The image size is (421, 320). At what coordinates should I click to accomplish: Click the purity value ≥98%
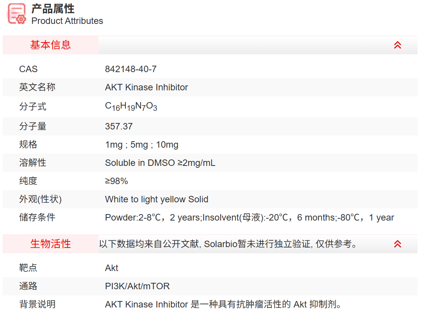pyautogui.click(x=116, y=181)
